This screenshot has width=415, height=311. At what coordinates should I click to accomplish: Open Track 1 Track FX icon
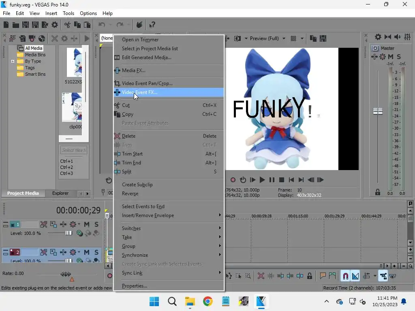pyautogui.click(x=63, y=224)
